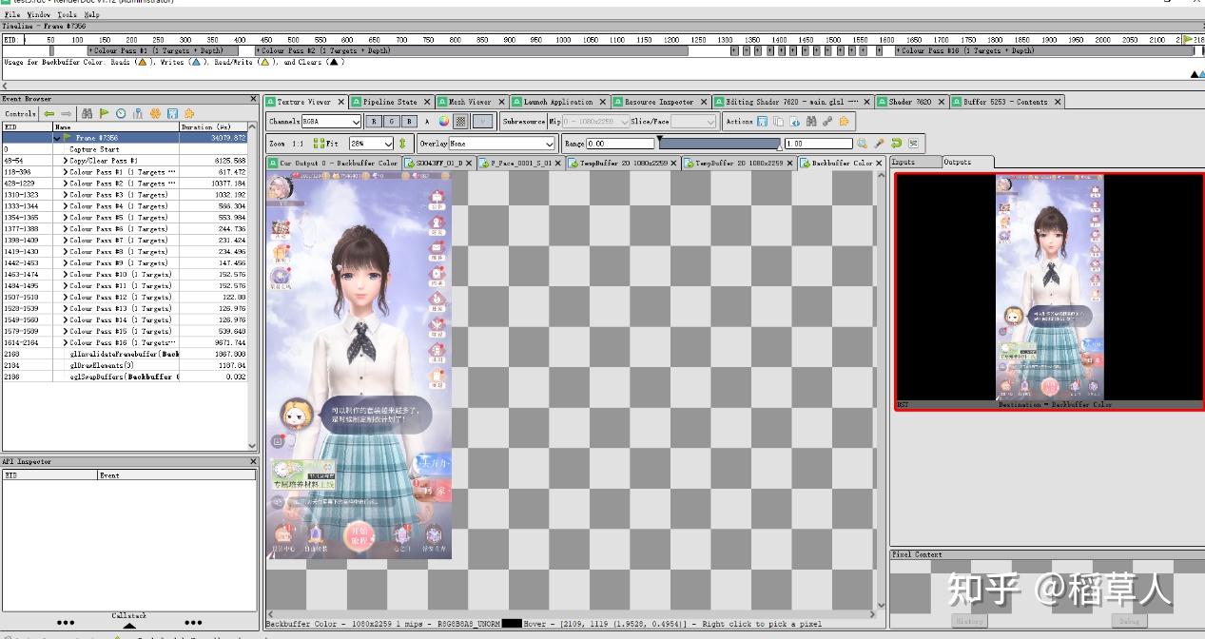Click the Range histogram slider bar
1205x639 pixels.
720,144
